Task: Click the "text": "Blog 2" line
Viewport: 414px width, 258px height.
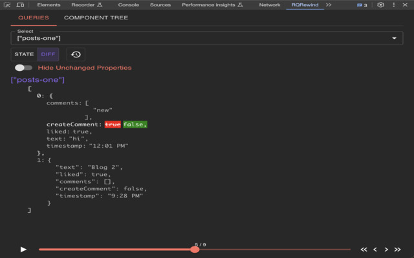Action: 89,167
